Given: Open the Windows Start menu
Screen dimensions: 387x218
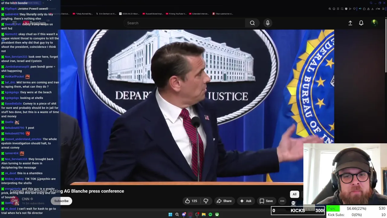Looking at the screenshot, I should point(170,214).
